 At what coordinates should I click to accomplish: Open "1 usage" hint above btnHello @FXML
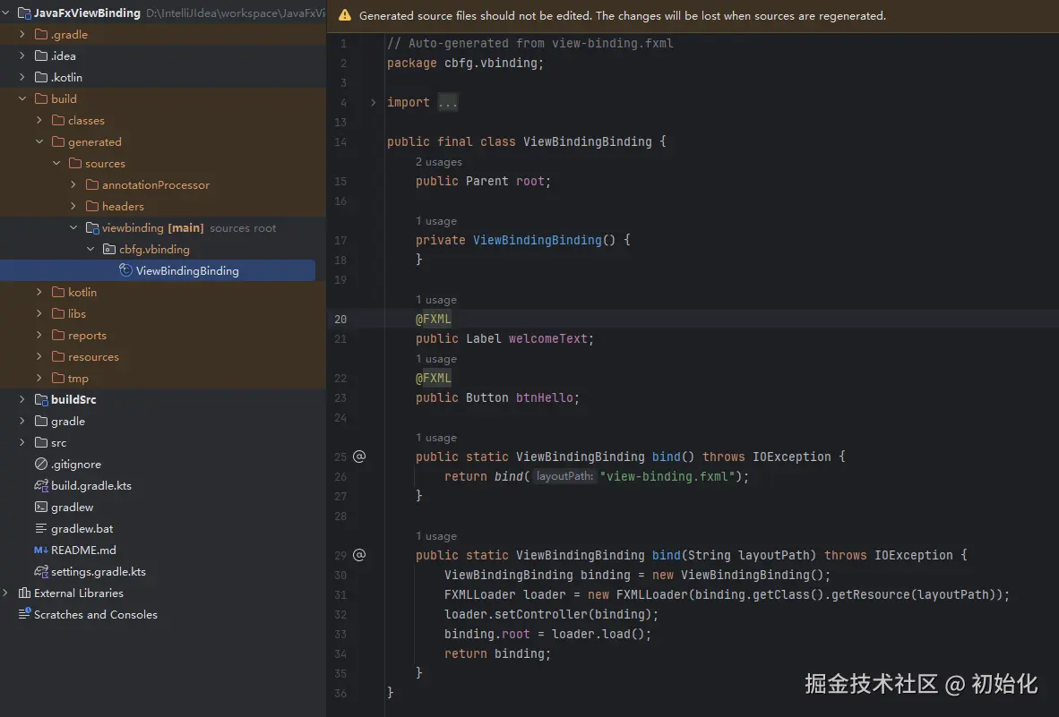[436, 359]
